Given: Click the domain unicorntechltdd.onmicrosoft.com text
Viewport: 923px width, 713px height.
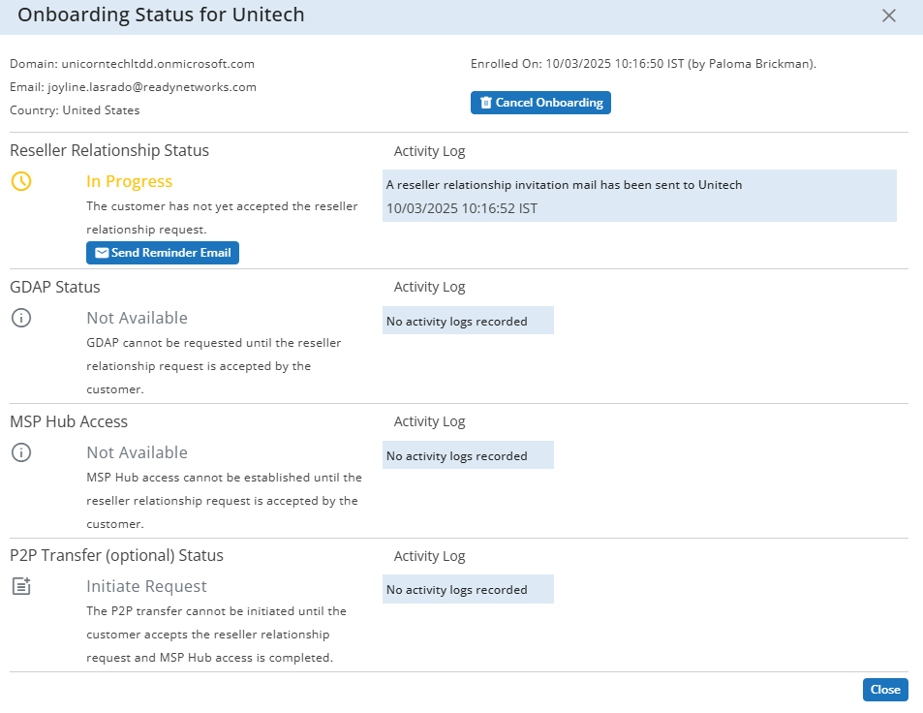Looking at the screenshot, I should pos(158,64).
